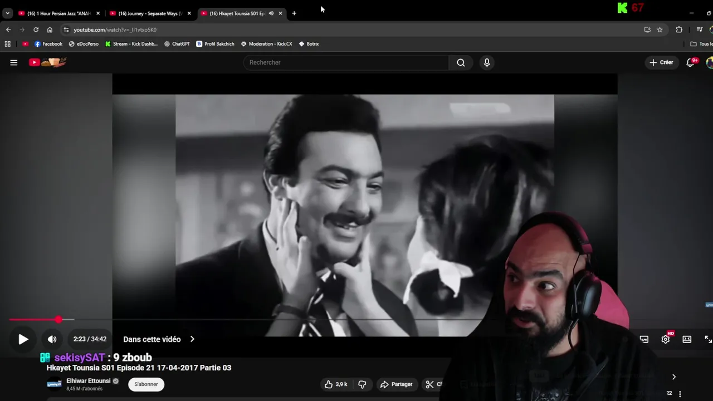Open the apps grid in bookmarks bar

[x=8, y=43]
